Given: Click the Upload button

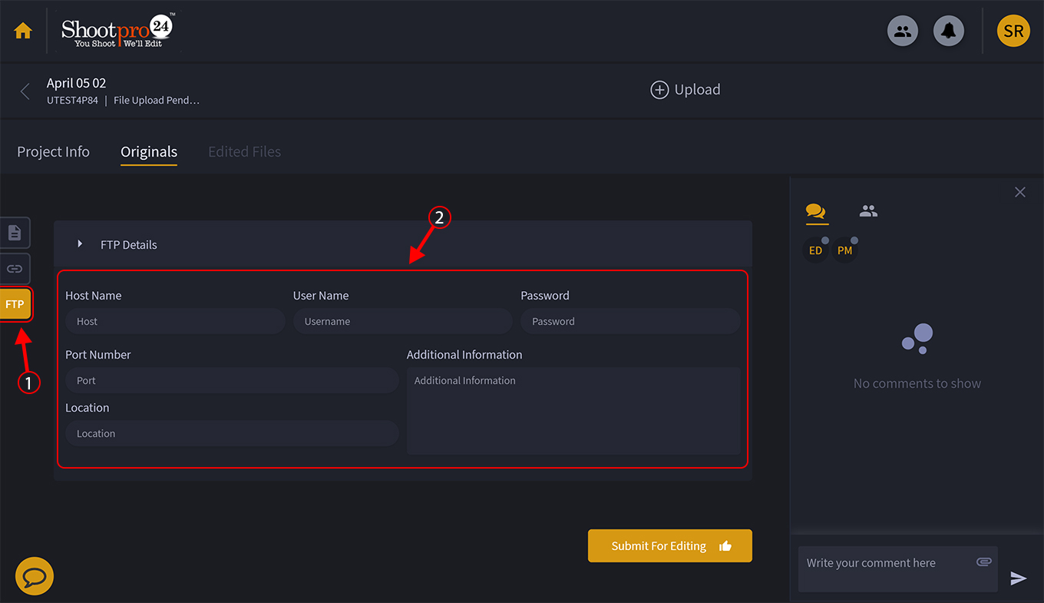Looking at the screenshot, I should pos(686,90).
